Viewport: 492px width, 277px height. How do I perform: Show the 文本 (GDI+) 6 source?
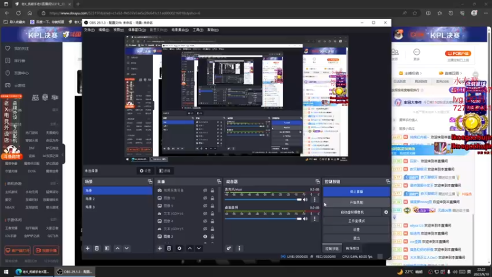pyautogui.click(x=205, y=214)
